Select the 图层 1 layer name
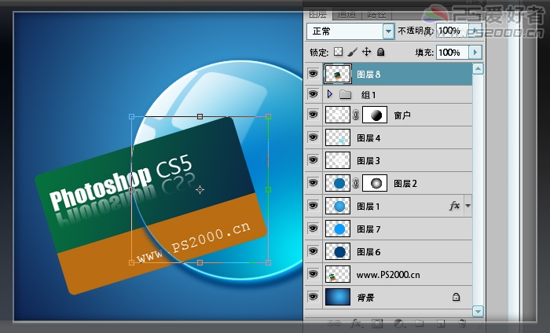Screen dimensions: 550x333 [368, 207]
